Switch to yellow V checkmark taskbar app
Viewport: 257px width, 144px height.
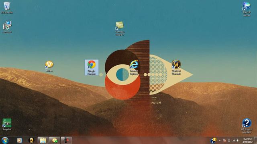tap(55, 140)
